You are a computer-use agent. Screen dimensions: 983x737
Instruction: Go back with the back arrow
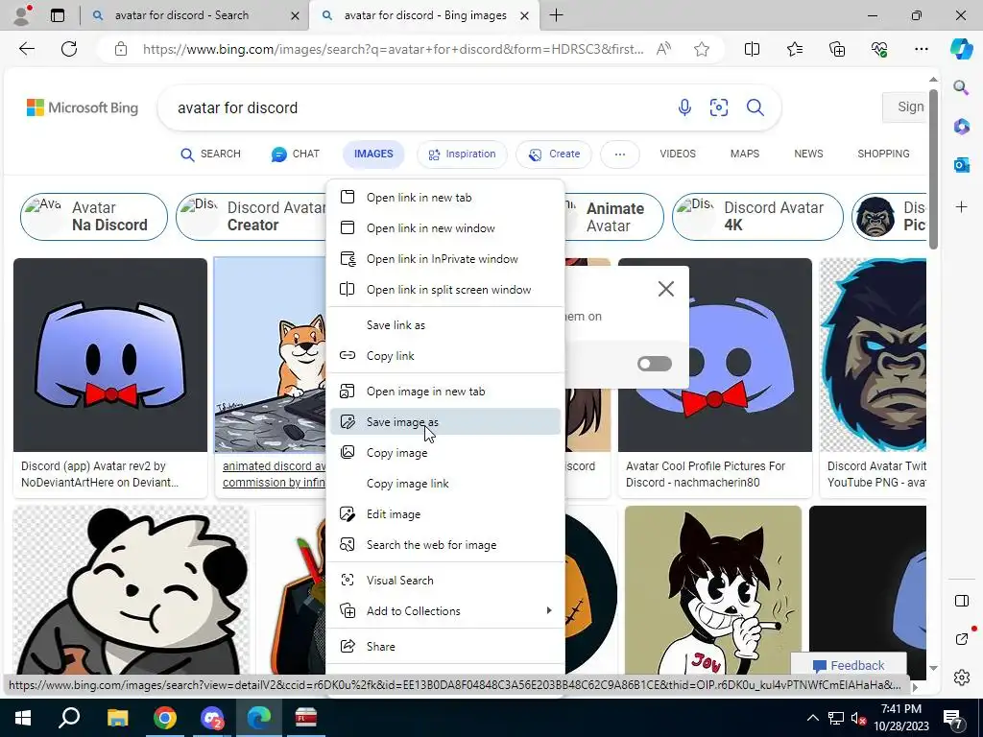pyautogui.click(x=26, y=49)
